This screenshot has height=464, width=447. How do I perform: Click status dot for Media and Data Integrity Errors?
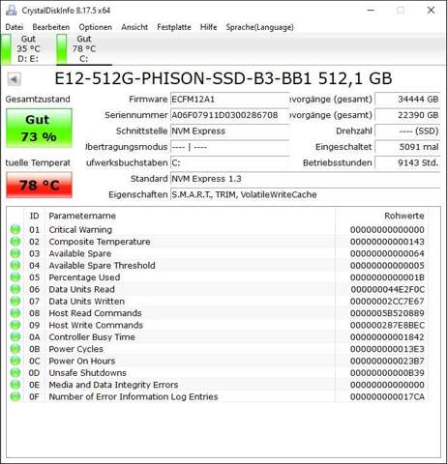point(15,385)
